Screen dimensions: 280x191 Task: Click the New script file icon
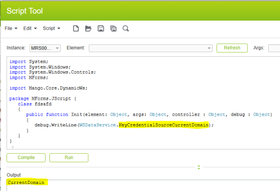pos(76,28)
